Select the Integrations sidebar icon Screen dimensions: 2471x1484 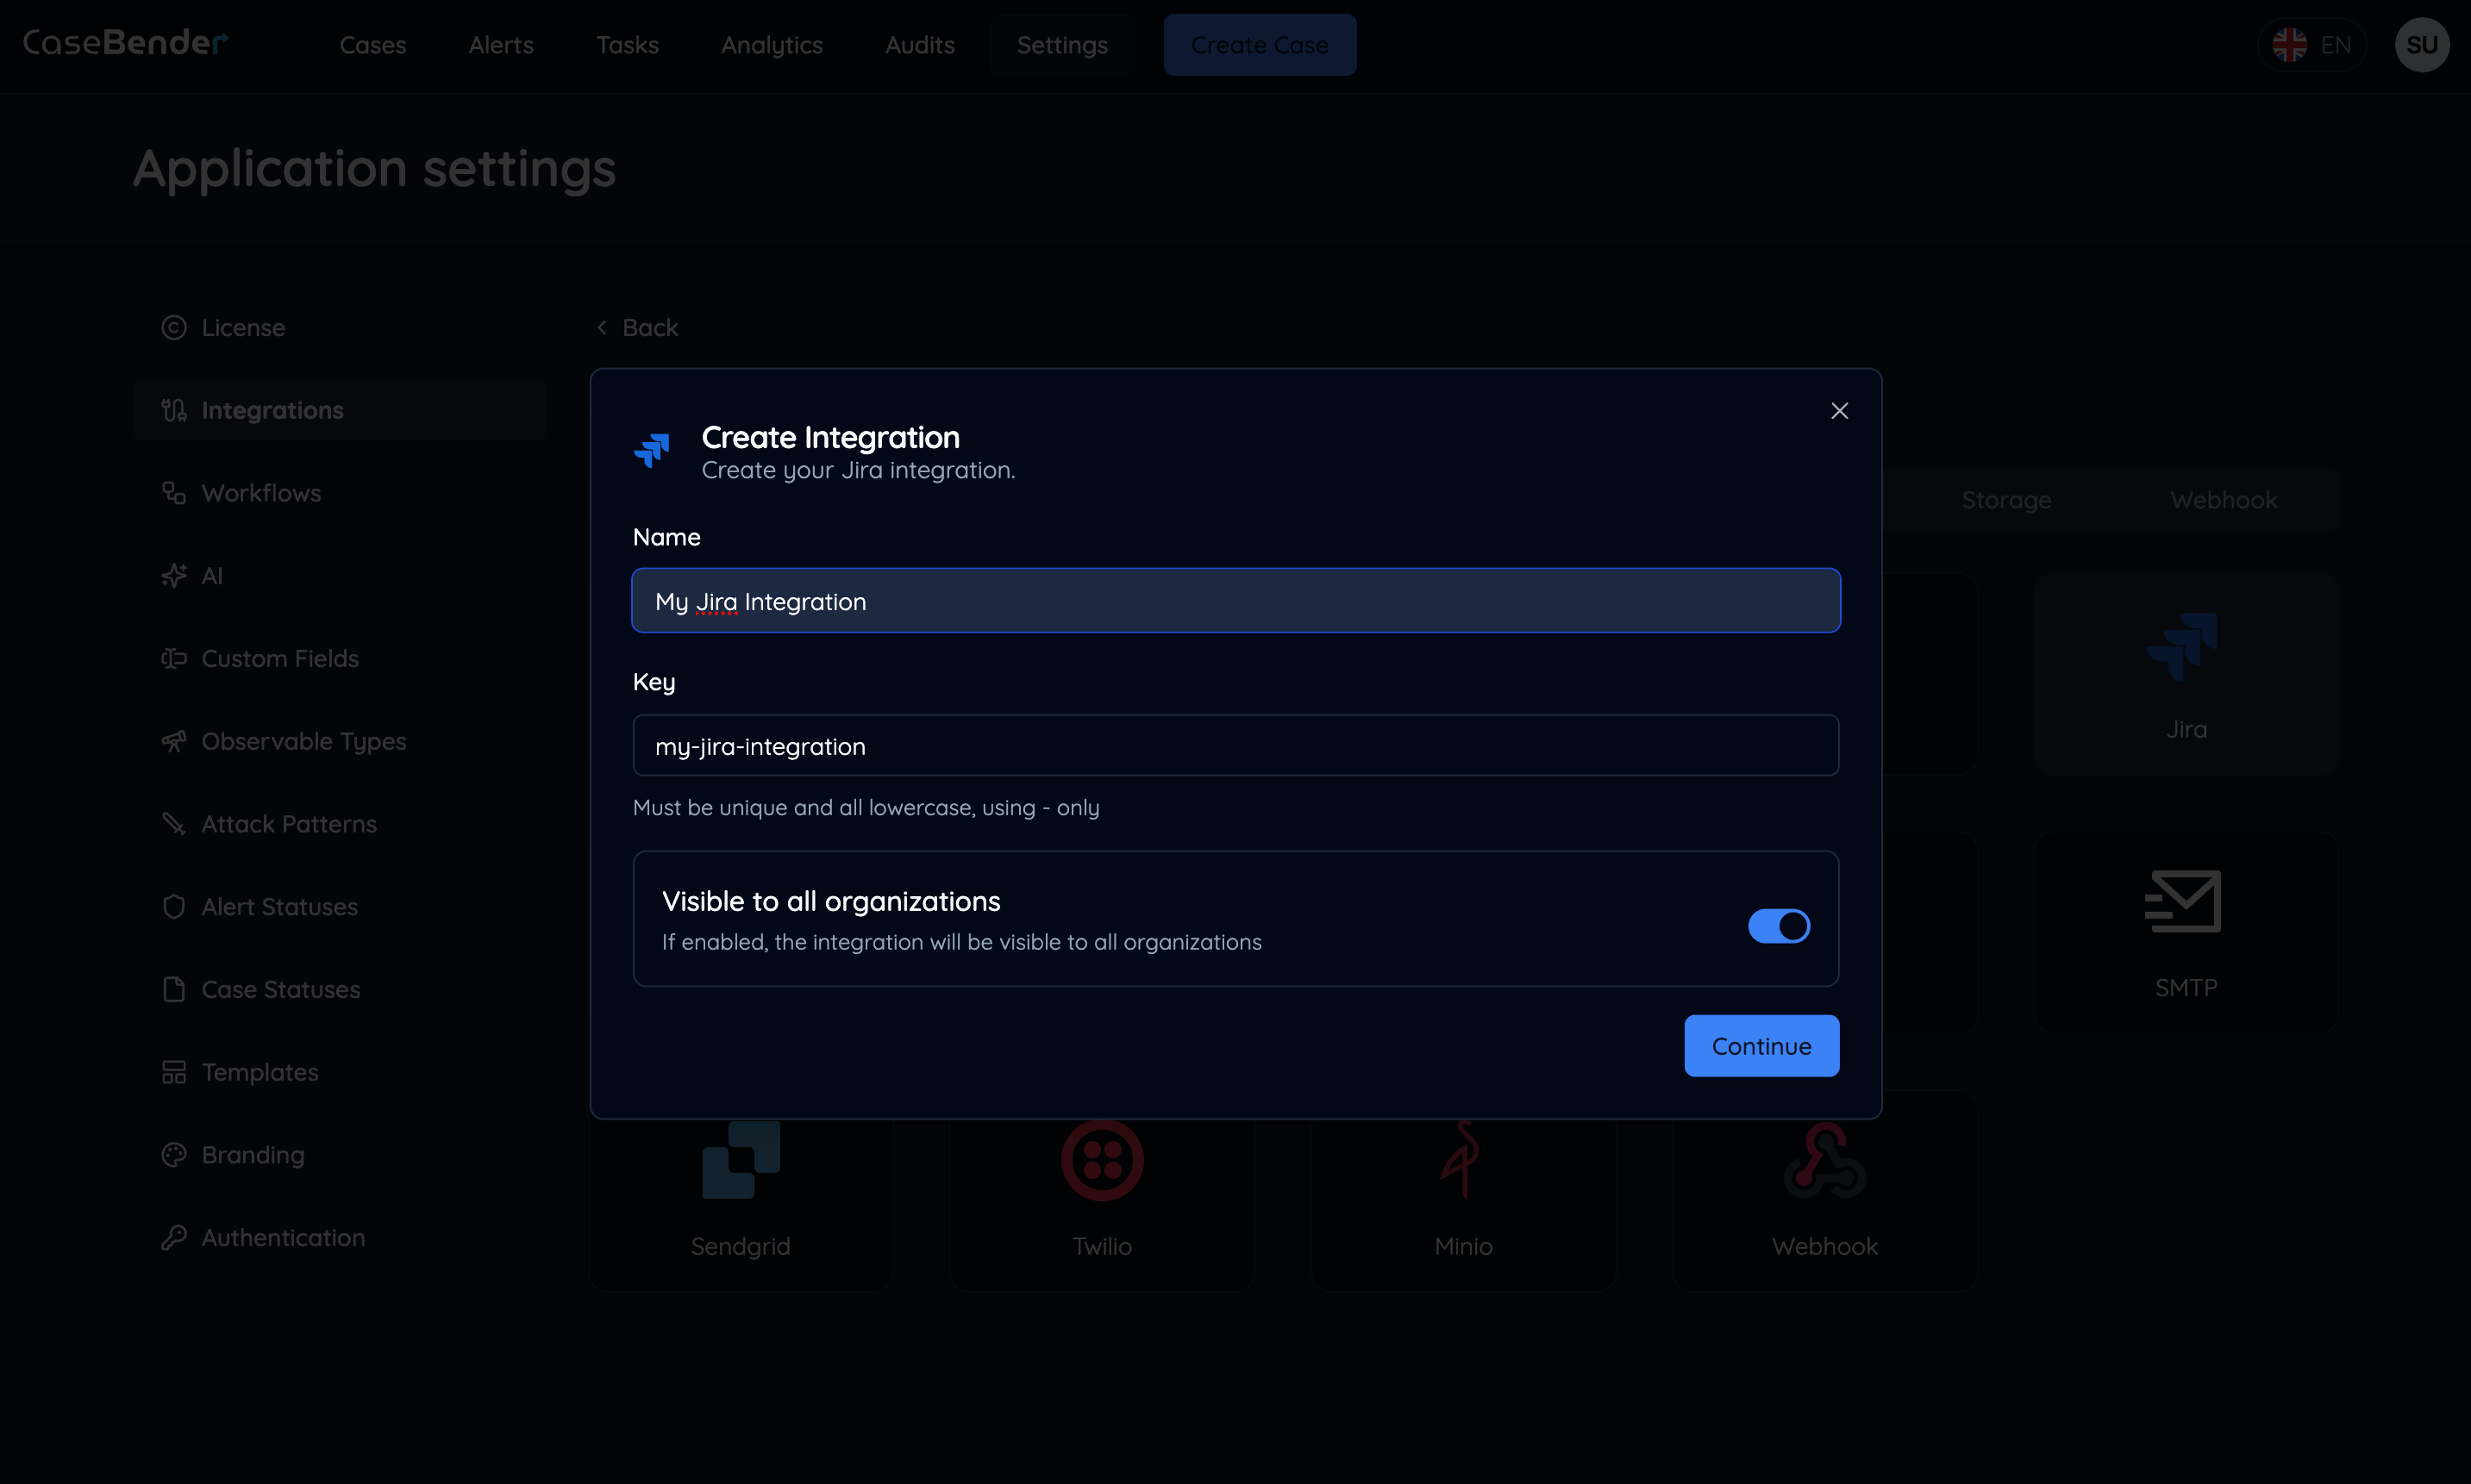coord(174,410)
